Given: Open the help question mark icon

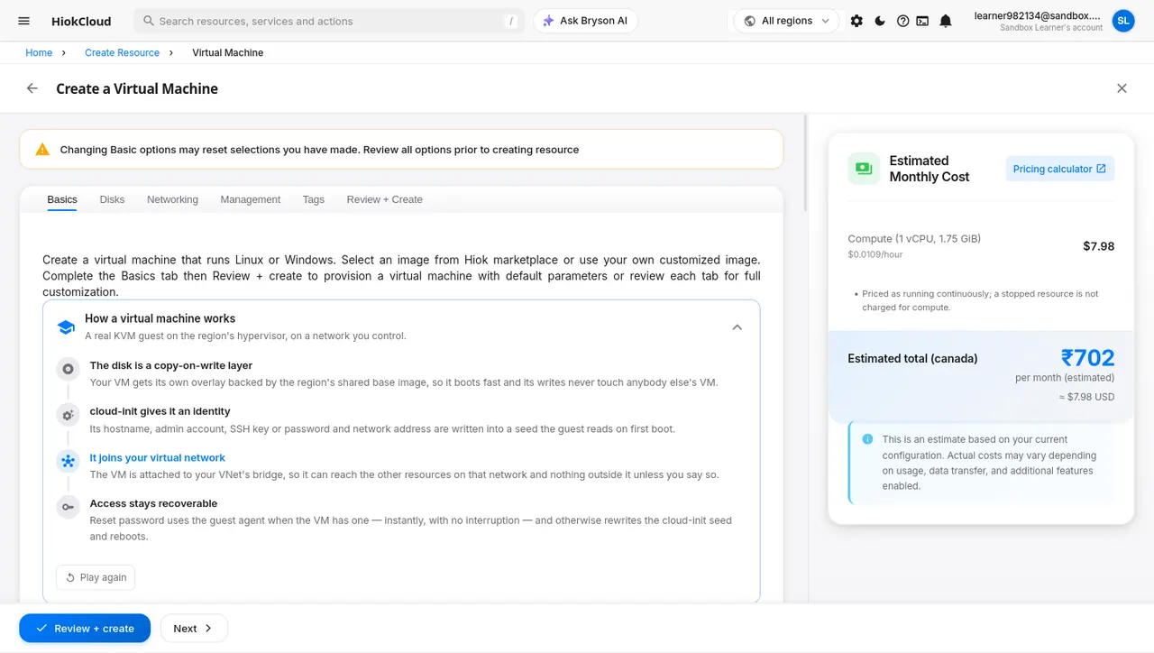Looking at the screenshot, I should pos(902,21).
